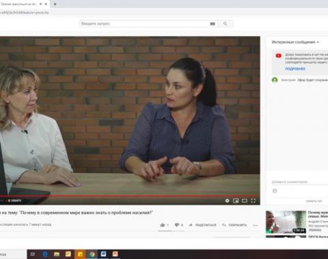The height and width of the screenshot is (259, 328).
Task: Save the video with Сохранить
Action: (234, 225)
